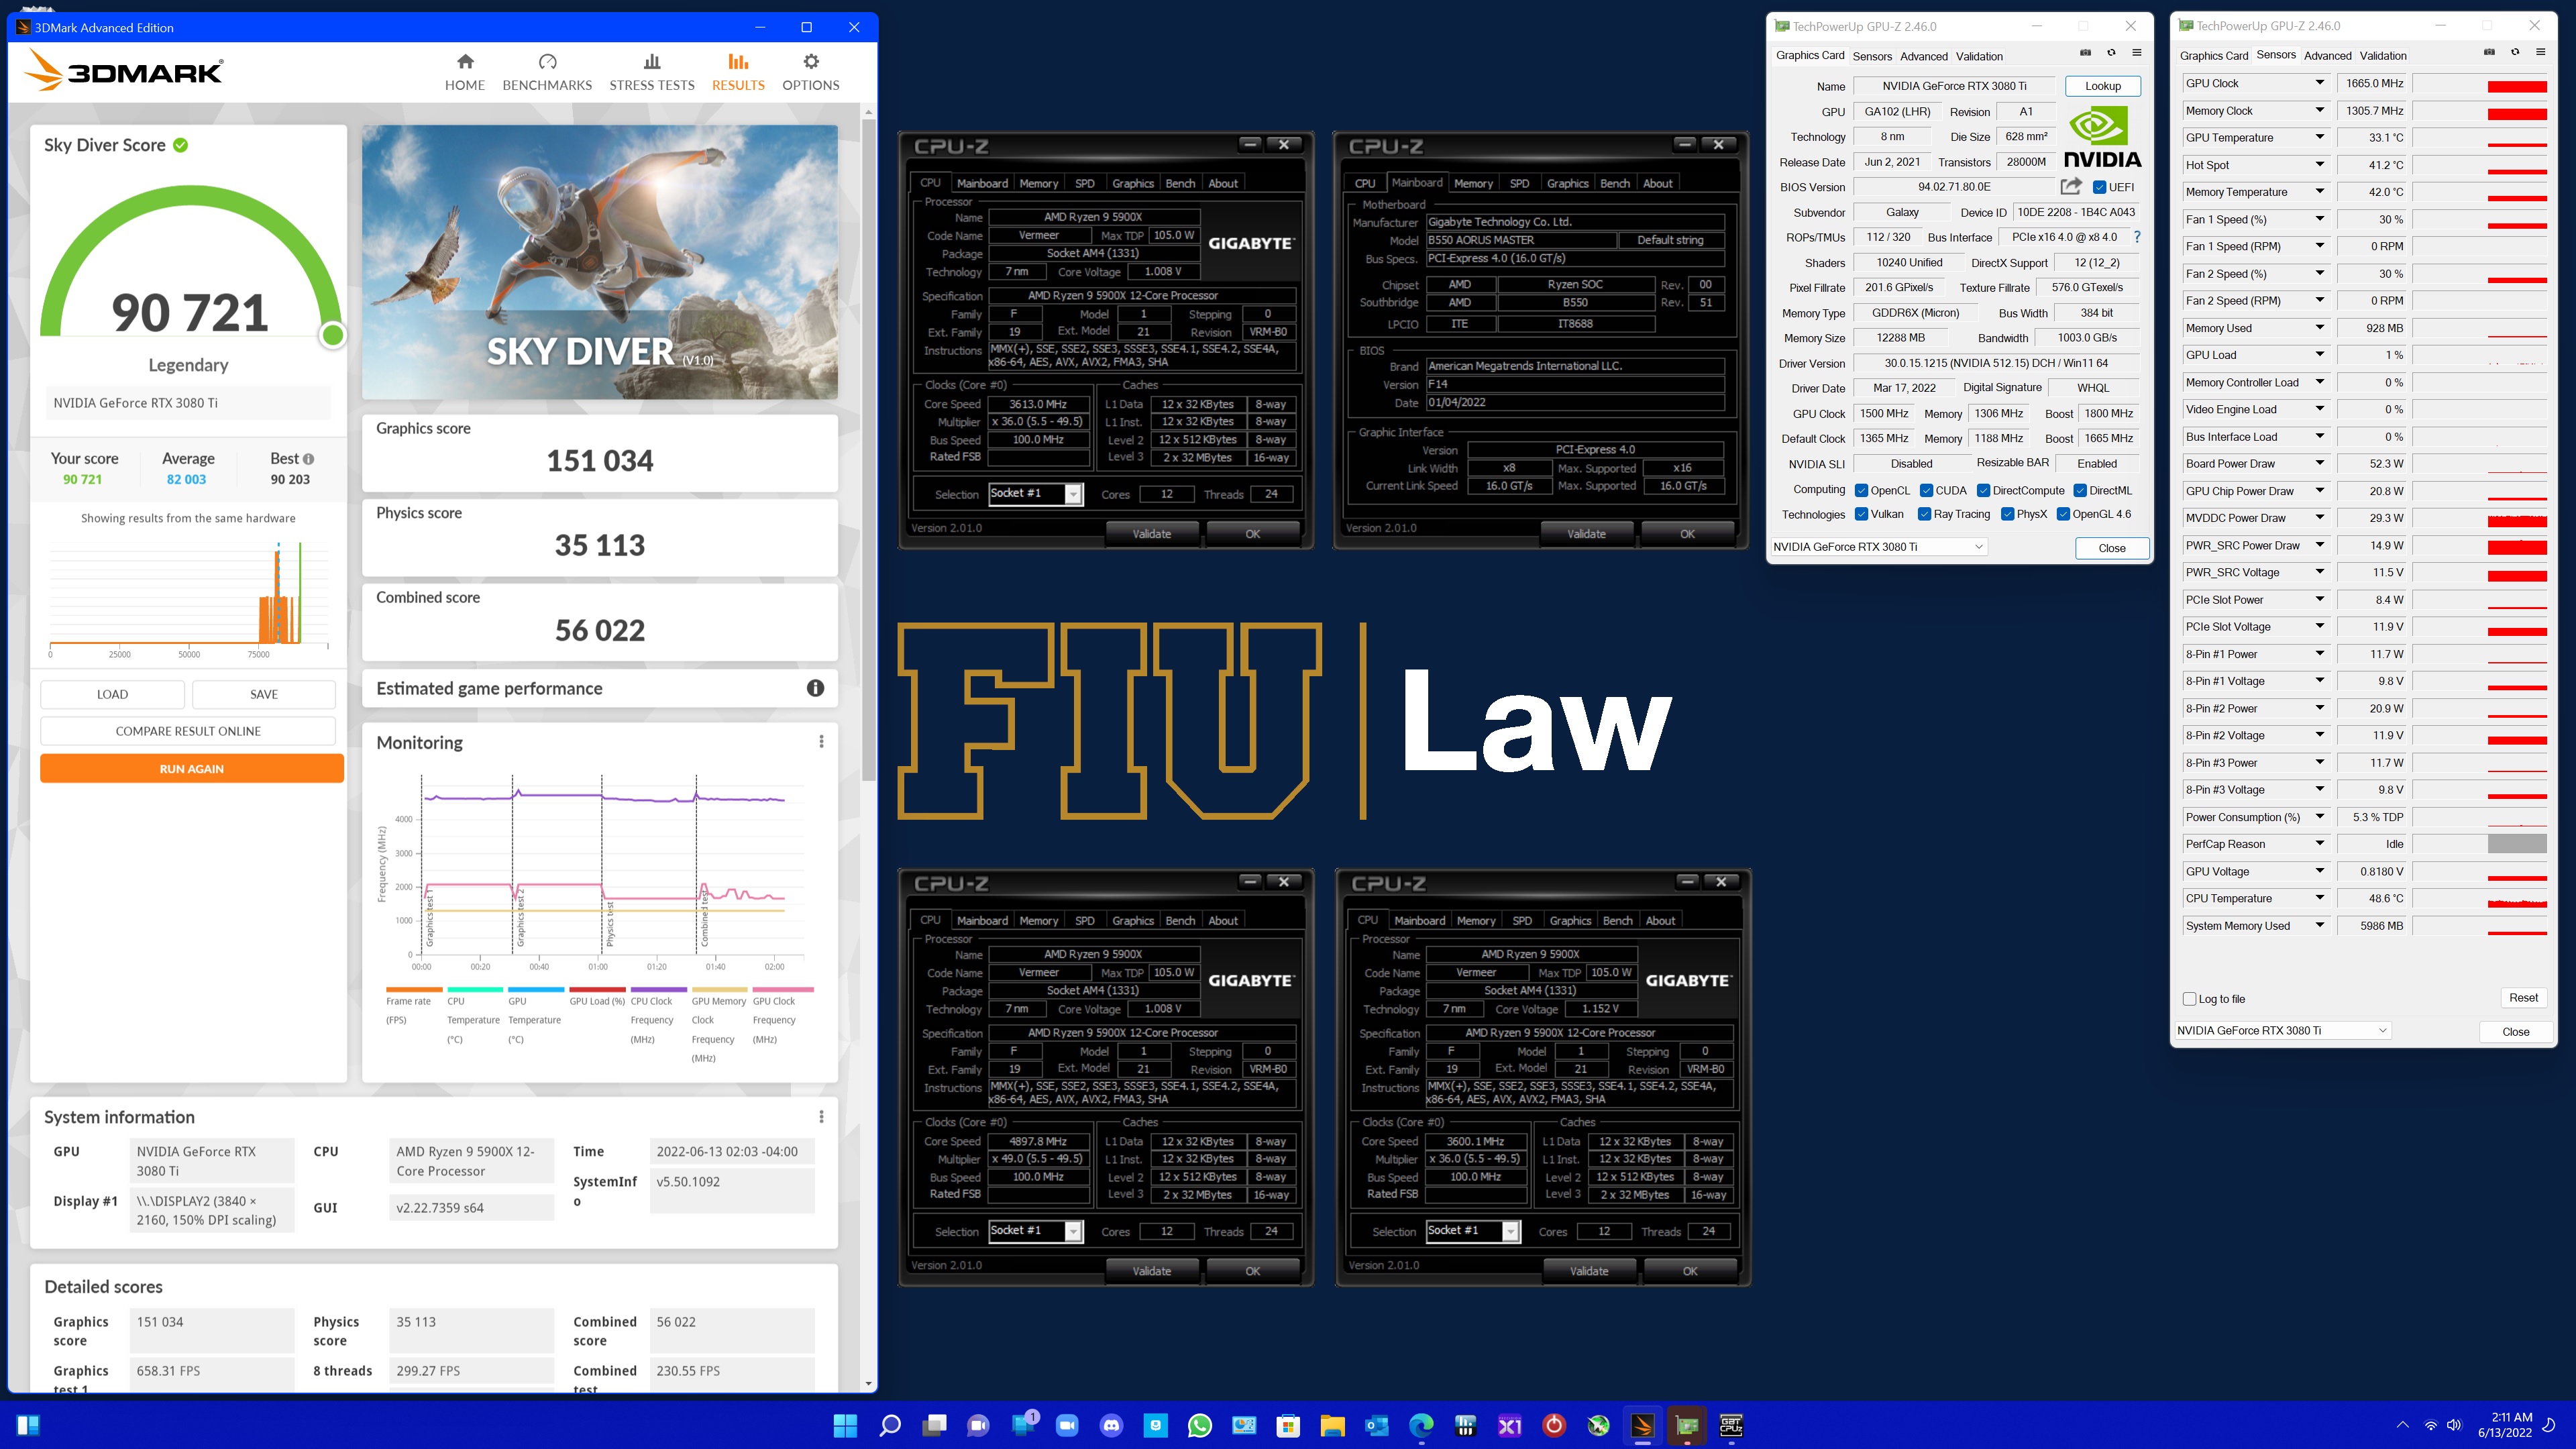
Task: Open the System information three-dot menu
Action: (821, 1117)
